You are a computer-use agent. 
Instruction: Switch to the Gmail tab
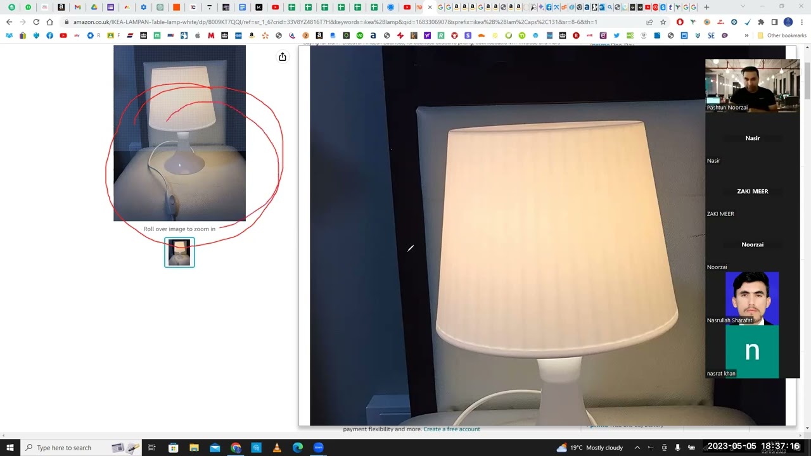point(77,7)
